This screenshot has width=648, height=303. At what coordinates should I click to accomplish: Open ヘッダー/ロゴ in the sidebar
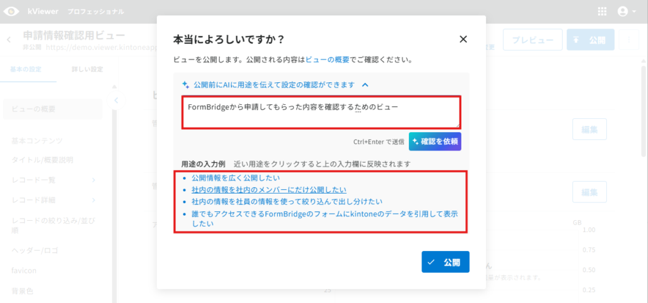[35, 250]
